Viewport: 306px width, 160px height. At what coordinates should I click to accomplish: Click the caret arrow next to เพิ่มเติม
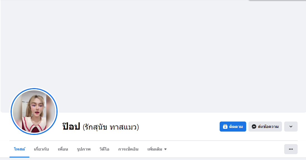tap(165, 149)
